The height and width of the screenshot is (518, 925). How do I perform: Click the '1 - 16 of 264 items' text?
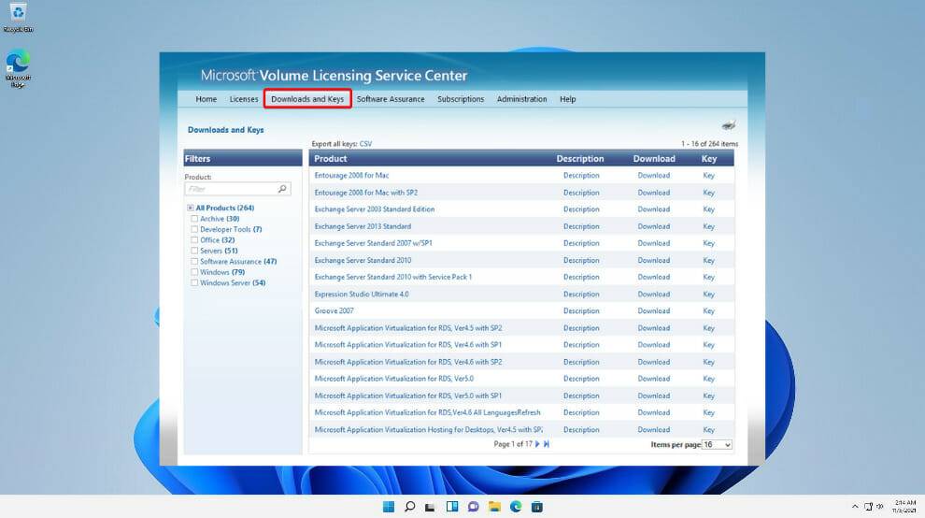click(709, 144)
